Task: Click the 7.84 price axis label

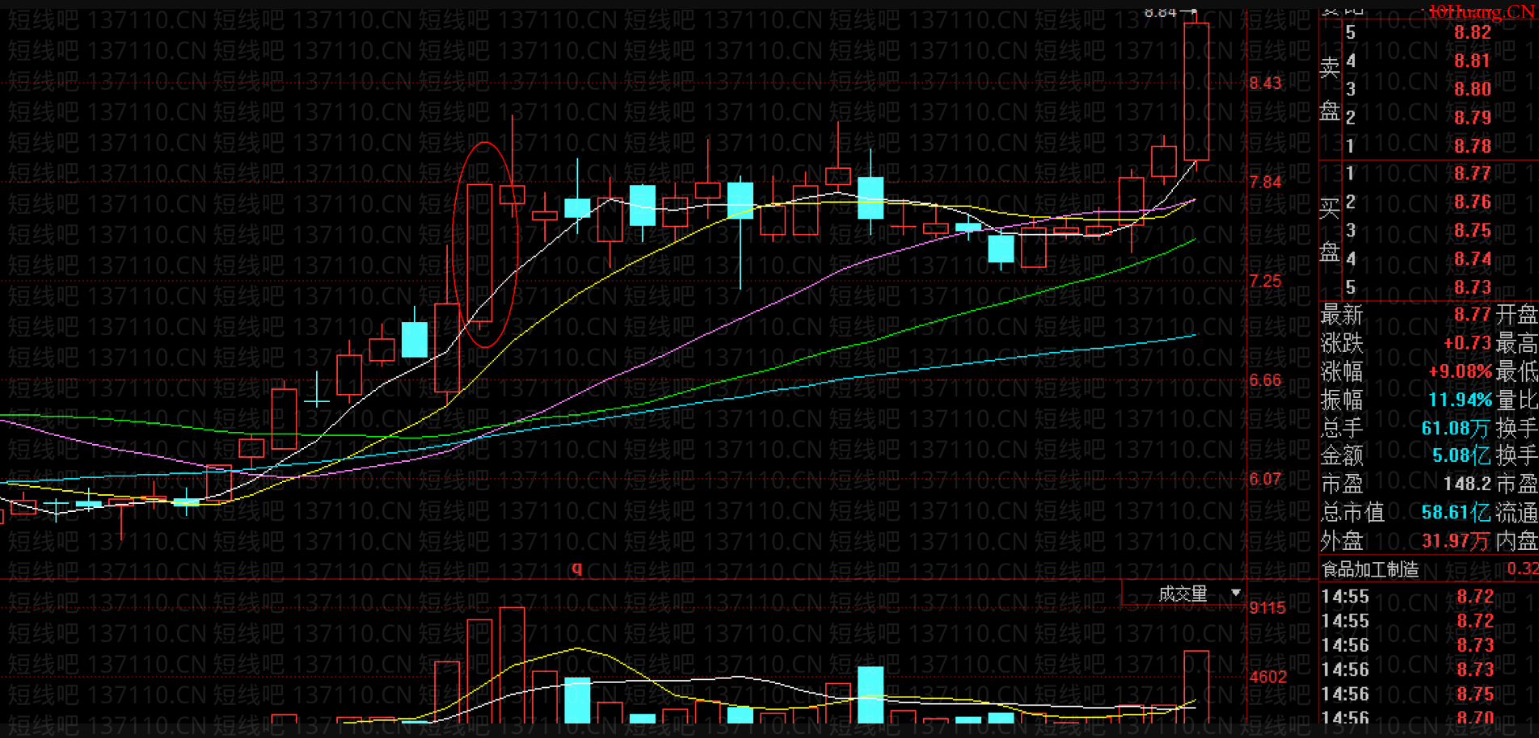Action: coord(1266,182)
